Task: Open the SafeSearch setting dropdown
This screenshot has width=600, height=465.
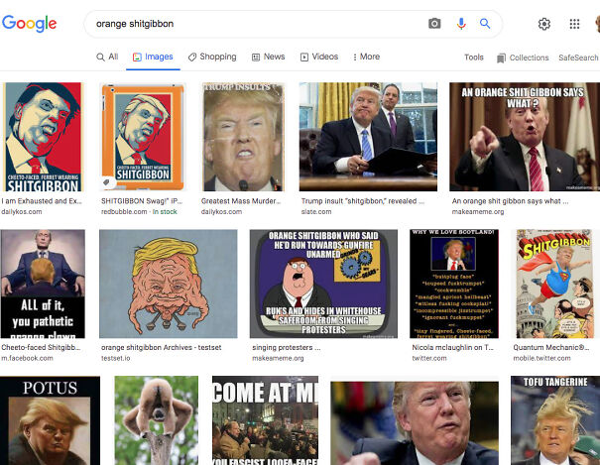Action: pyautogui.click(x=578, y=58)
